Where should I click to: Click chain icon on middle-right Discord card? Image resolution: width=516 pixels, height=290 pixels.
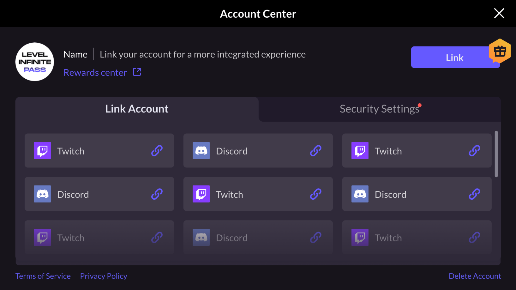pyautogui.click(x=474, y=194)
